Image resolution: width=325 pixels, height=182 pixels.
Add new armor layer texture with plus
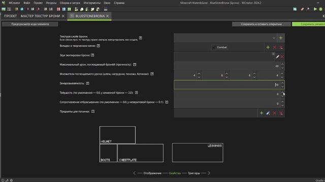281,38
